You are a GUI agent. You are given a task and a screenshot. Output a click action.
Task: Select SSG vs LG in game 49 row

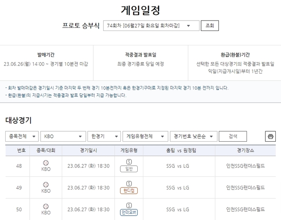coord(177,187)
